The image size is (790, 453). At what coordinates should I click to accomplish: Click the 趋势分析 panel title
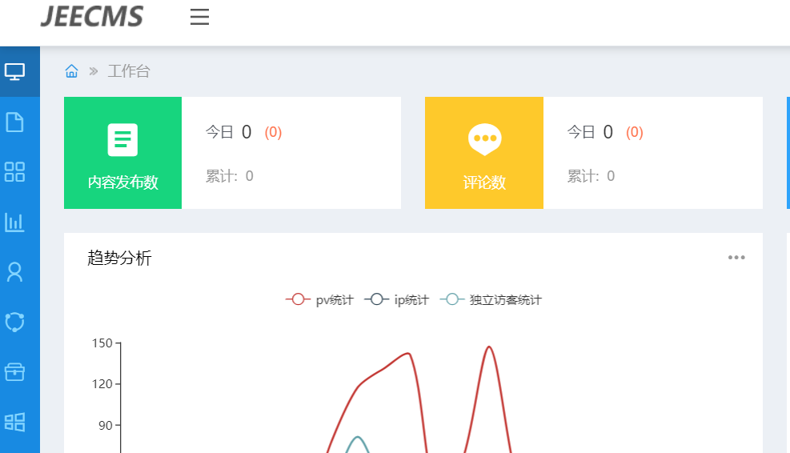tap(119, 258)
